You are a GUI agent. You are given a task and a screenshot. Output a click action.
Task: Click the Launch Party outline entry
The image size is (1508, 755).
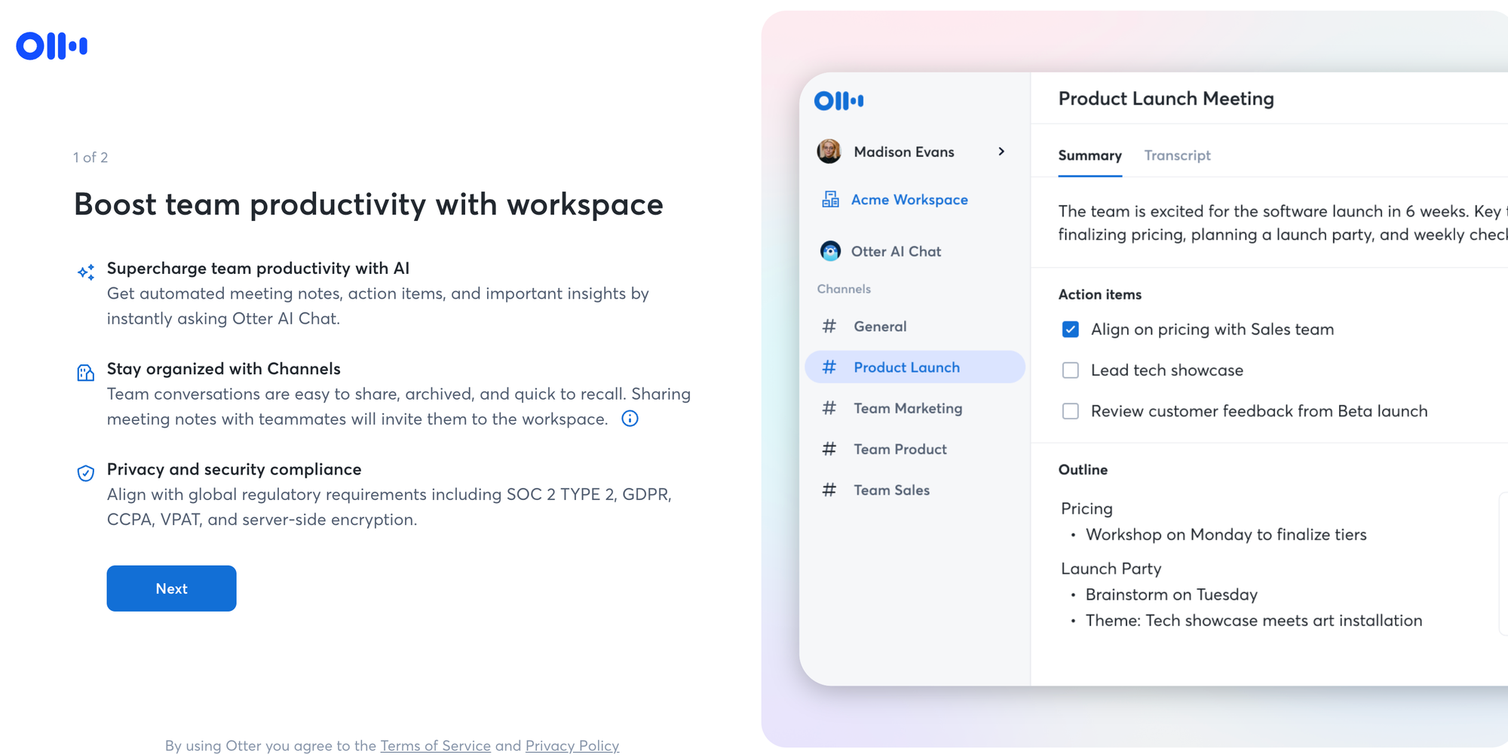pos(1111,569)
